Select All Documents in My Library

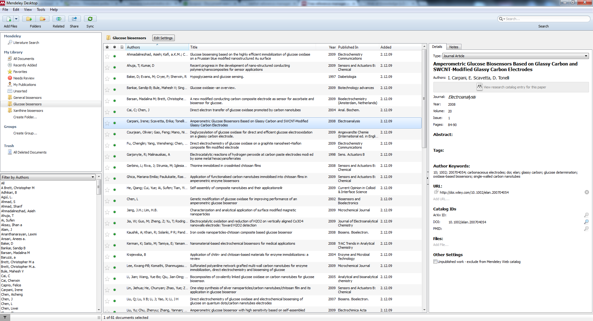point(23,59)
